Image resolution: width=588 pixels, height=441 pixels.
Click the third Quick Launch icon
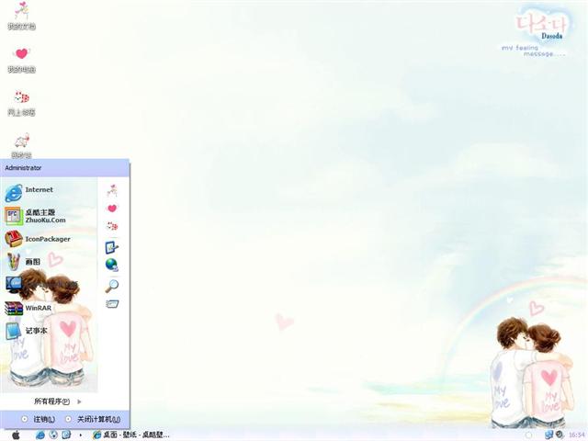[66, 435]
